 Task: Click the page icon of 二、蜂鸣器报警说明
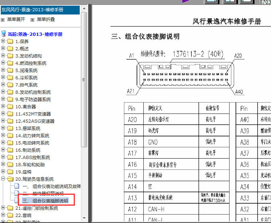[17, 192]
